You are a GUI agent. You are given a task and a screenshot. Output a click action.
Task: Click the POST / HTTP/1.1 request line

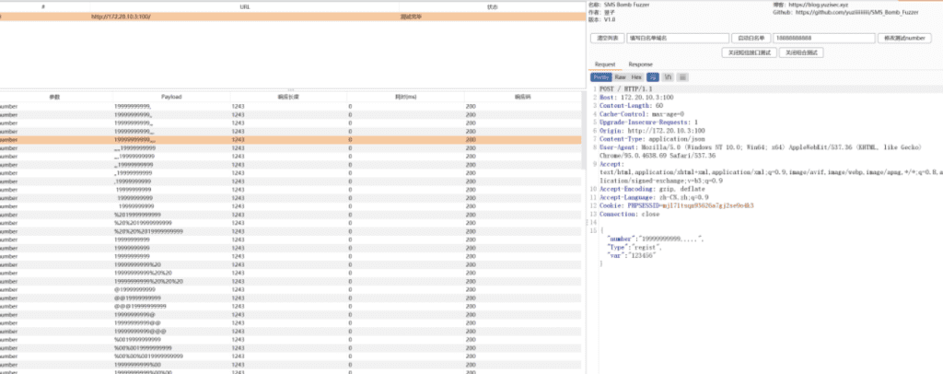(x=626, y=89)
